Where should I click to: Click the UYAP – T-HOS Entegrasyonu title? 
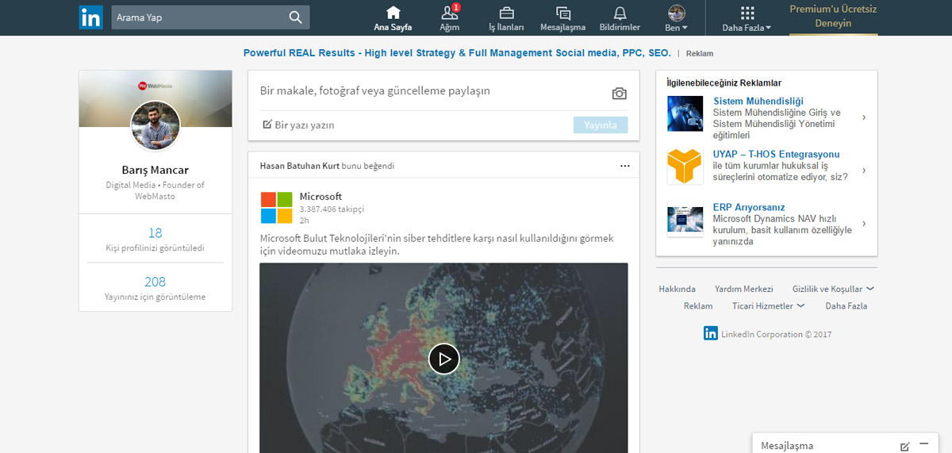coord(776,154)
